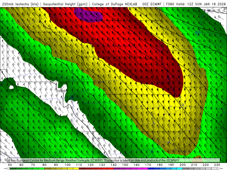This screenshot has height=170, width=227.
Task: Click the "110" color scale label
Action: pos(79,165)
